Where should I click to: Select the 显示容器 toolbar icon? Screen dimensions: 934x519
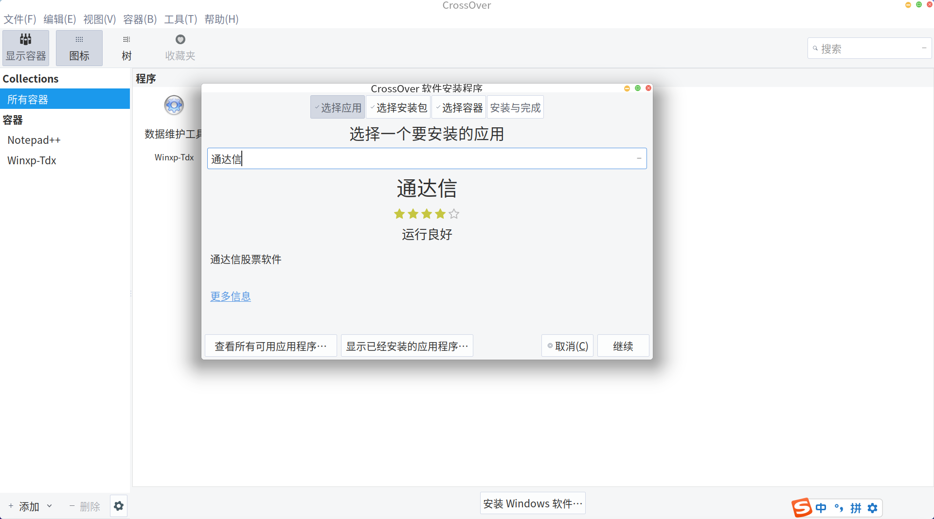pyautogui.click(x=25, y=47)
